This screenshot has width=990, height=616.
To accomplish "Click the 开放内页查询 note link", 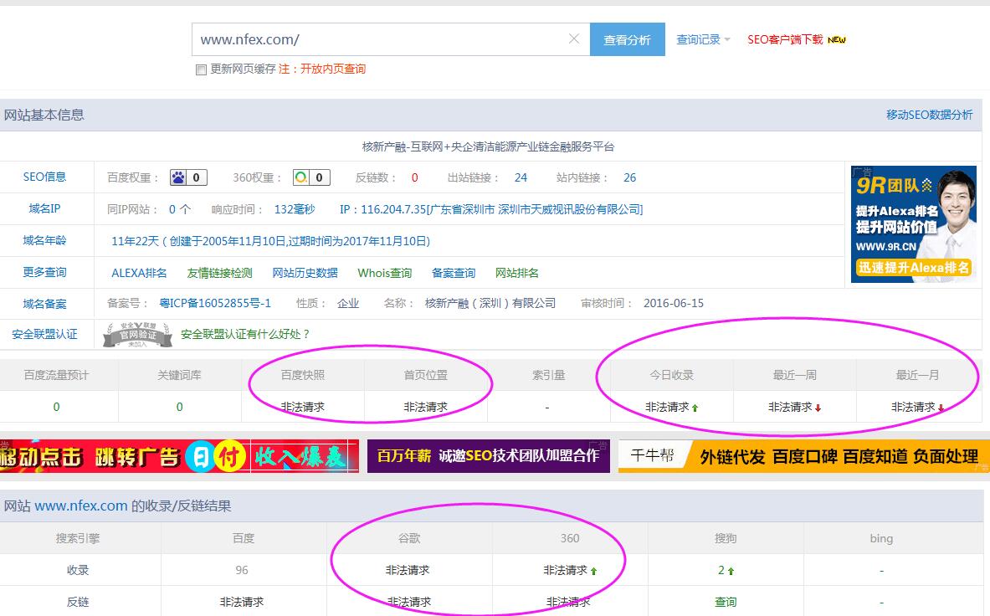I will tap(333, 69).
